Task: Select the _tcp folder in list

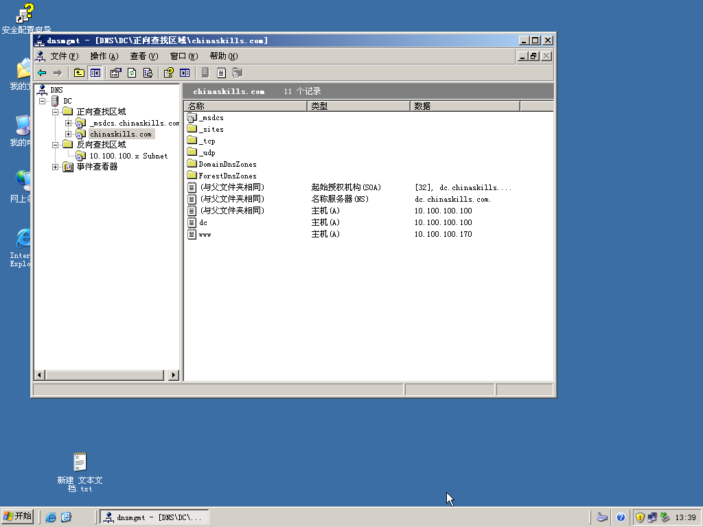Action: tap(207, 141)
